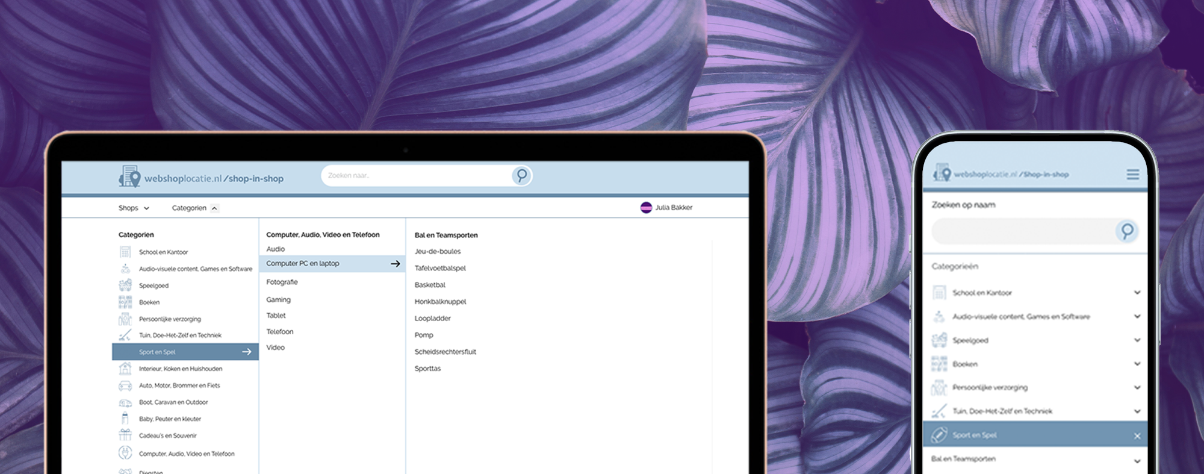Click the Speelgoed category icon on desktop
The image size is (1204, 474).
(125, 285)
